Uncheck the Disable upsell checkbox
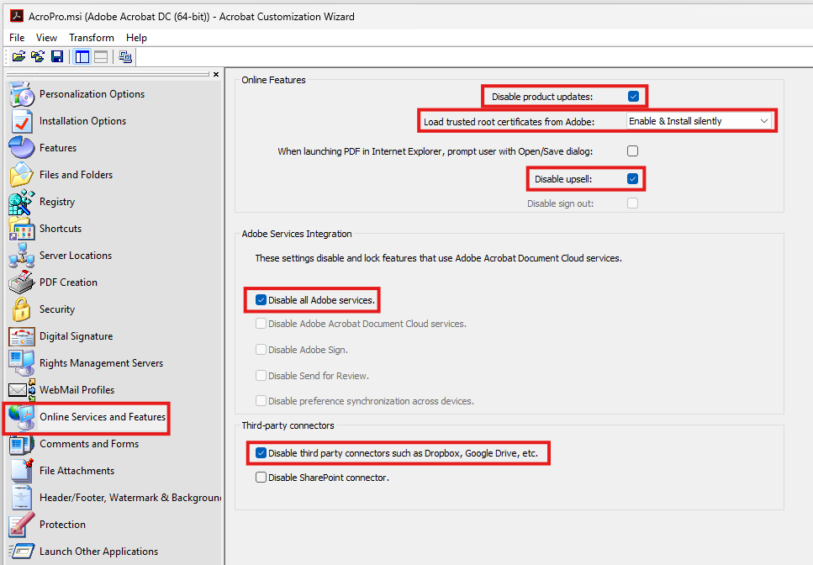 click(x=633, y=179)
